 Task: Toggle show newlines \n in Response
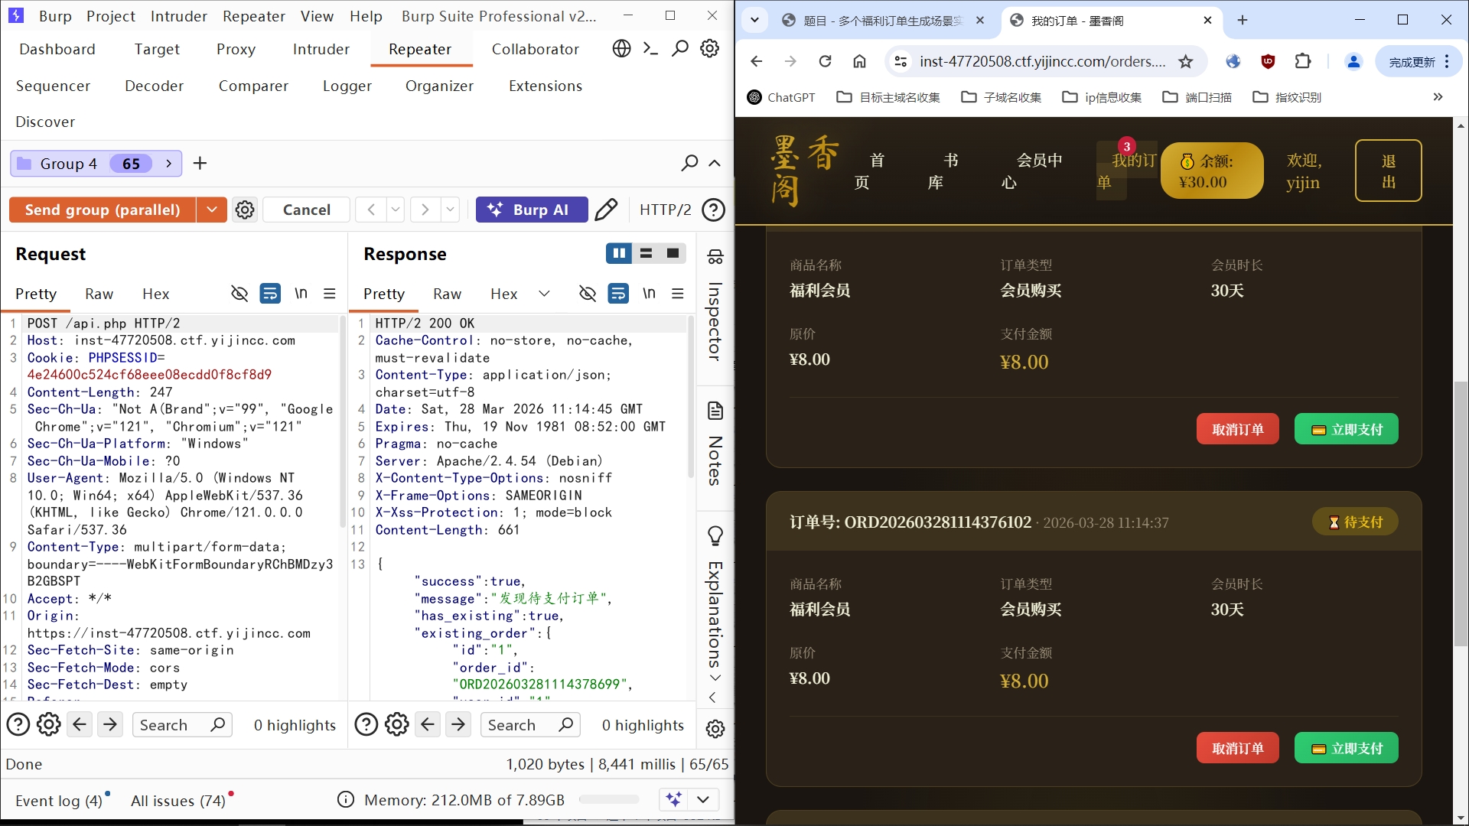pyautogui.click(x=649, y=294)
